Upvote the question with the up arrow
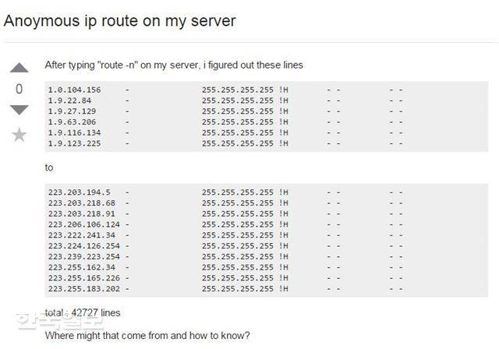Screen dimensions: 499x349 click(19, 69)
